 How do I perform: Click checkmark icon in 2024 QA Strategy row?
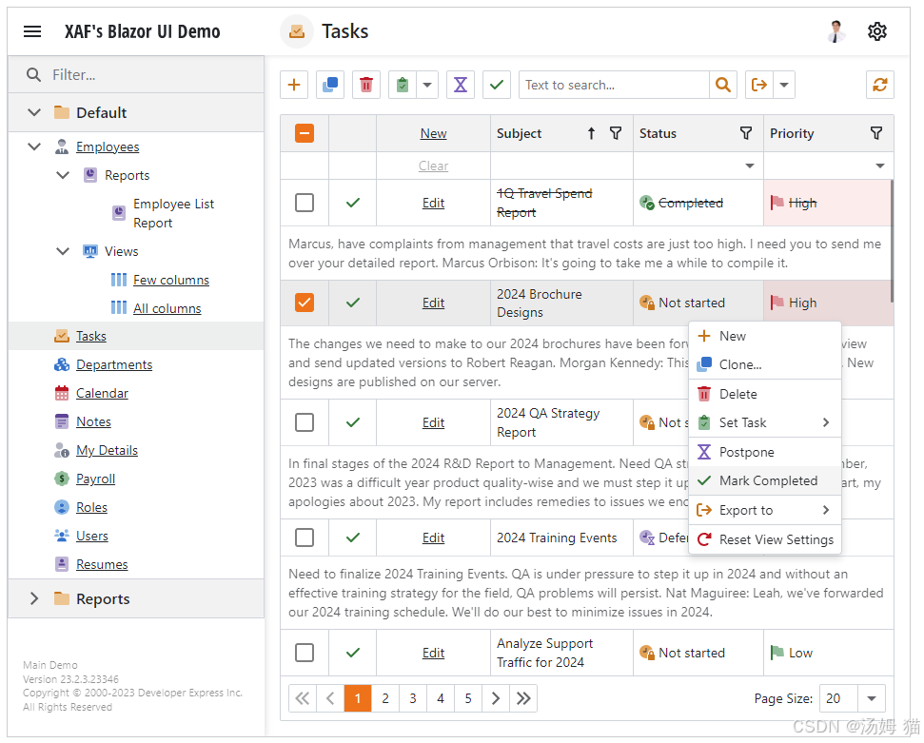353,422
